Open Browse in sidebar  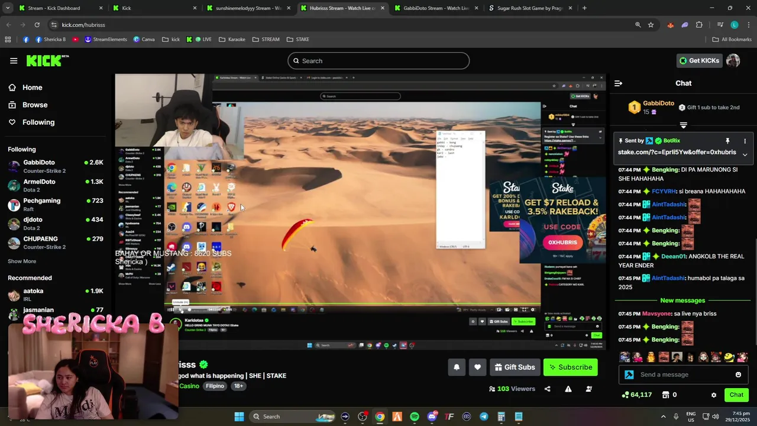(28, 105)
